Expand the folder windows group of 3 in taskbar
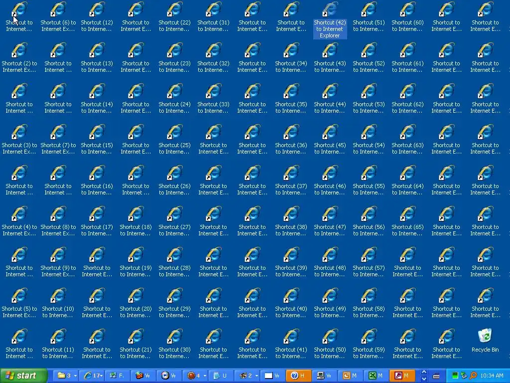 pyautogui.click(x=67, y=376)
